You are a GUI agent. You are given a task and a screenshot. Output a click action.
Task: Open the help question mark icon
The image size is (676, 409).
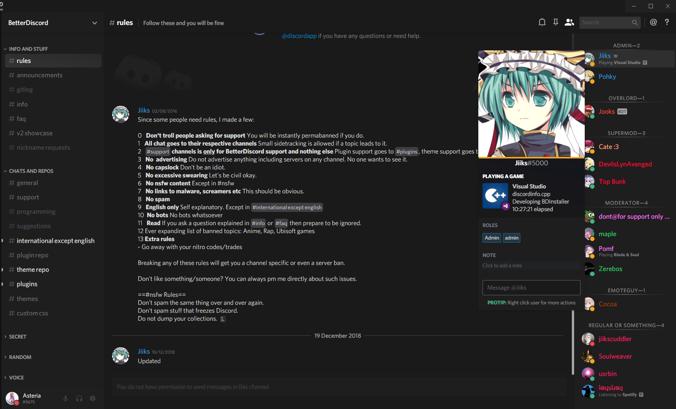click(667, 22)
